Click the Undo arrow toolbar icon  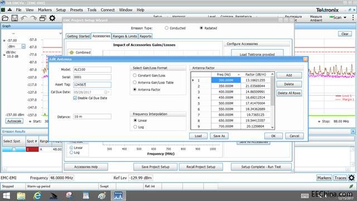coord(24,18)
